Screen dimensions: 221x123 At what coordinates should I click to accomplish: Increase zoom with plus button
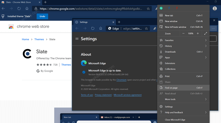point(198,33)
